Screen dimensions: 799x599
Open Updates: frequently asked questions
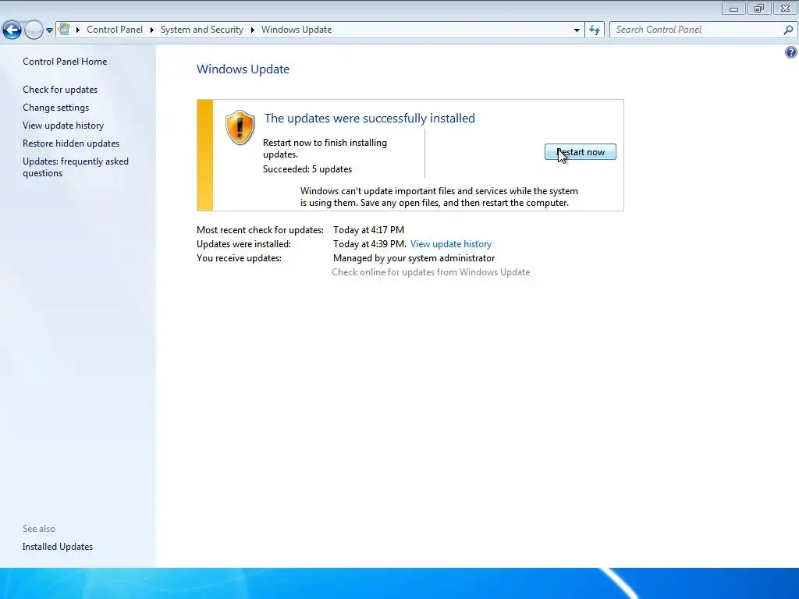[x=76, y=167]
